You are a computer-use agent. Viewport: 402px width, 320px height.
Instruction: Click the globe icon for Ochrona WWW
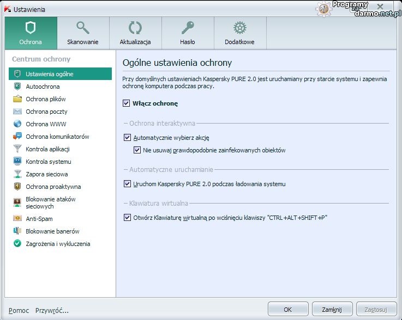tap(17, 124)
